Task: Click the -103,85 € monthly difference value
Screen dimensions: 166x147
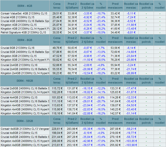Action: [x=131, y=141]
